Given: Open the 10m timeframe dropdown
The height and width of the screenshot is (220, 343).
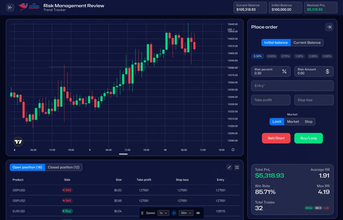Looking at the screenshot, I should (186, 213).
